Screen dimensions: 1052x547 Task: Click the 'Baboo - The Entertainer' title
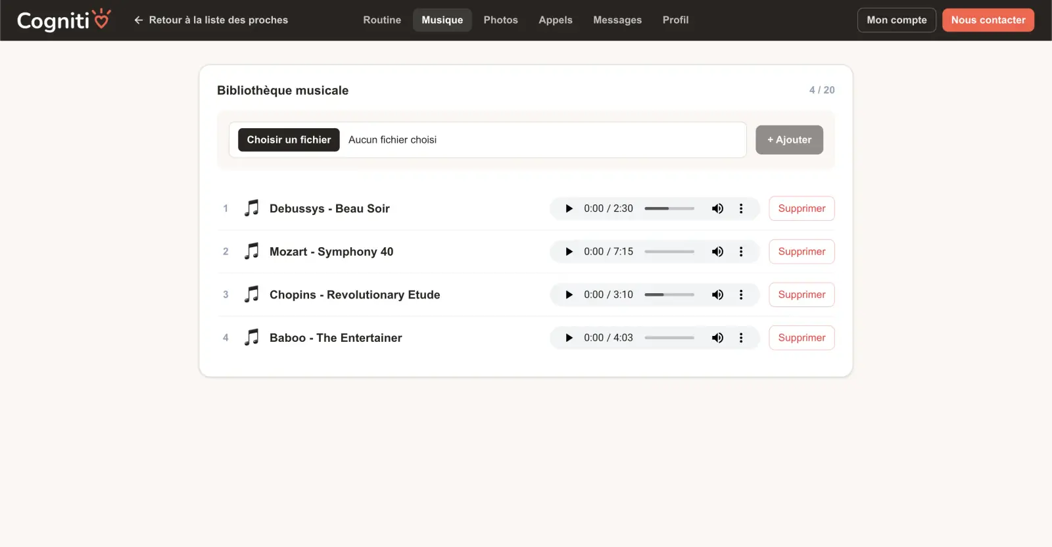click(336, 338)
